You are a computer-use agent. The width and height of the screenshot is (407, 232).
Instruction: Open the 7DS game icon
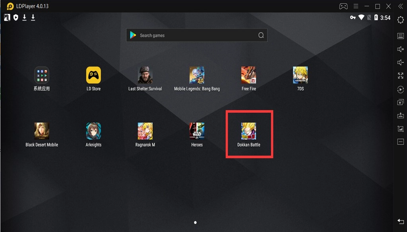(300, 75)
